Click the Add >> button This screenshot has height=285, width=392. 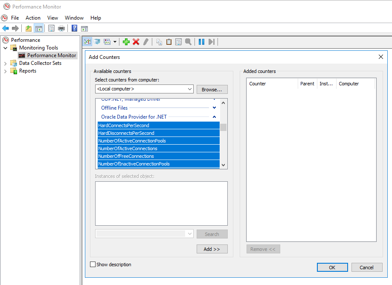[x=212, y=249]
